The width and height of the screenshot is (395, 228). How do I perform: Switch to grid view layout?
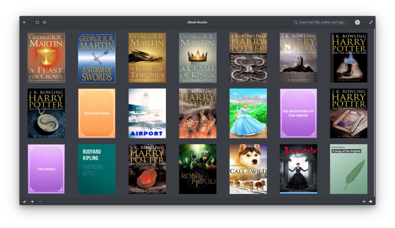click(x=37, y=22)
